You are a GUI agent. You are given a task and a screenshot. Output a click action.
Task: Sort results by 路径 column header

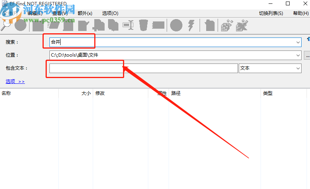tap(215, 93)
